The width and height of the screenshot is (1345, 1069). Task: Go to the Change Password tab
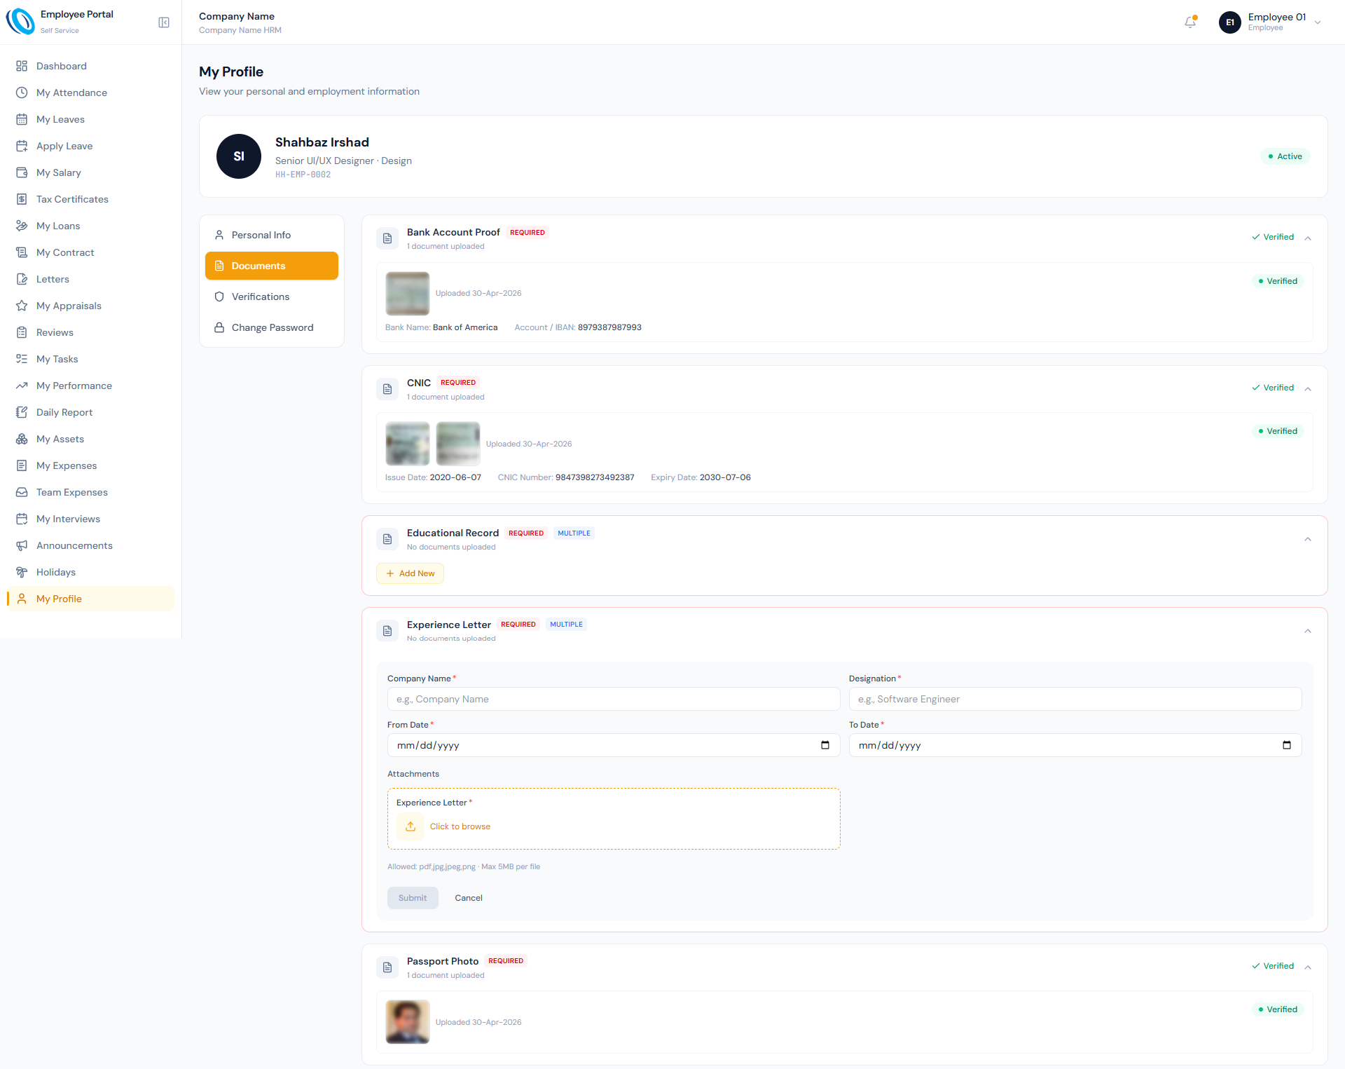pyautogui.click(x=272, y=327)
